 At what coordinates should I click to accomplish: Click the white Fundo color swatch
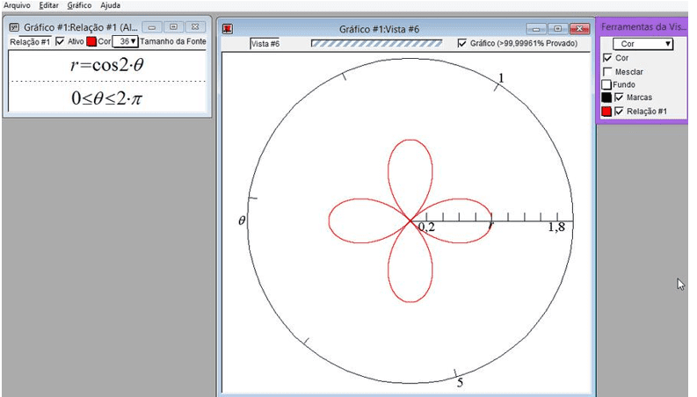pyautogui.click(x=606, y=84)
